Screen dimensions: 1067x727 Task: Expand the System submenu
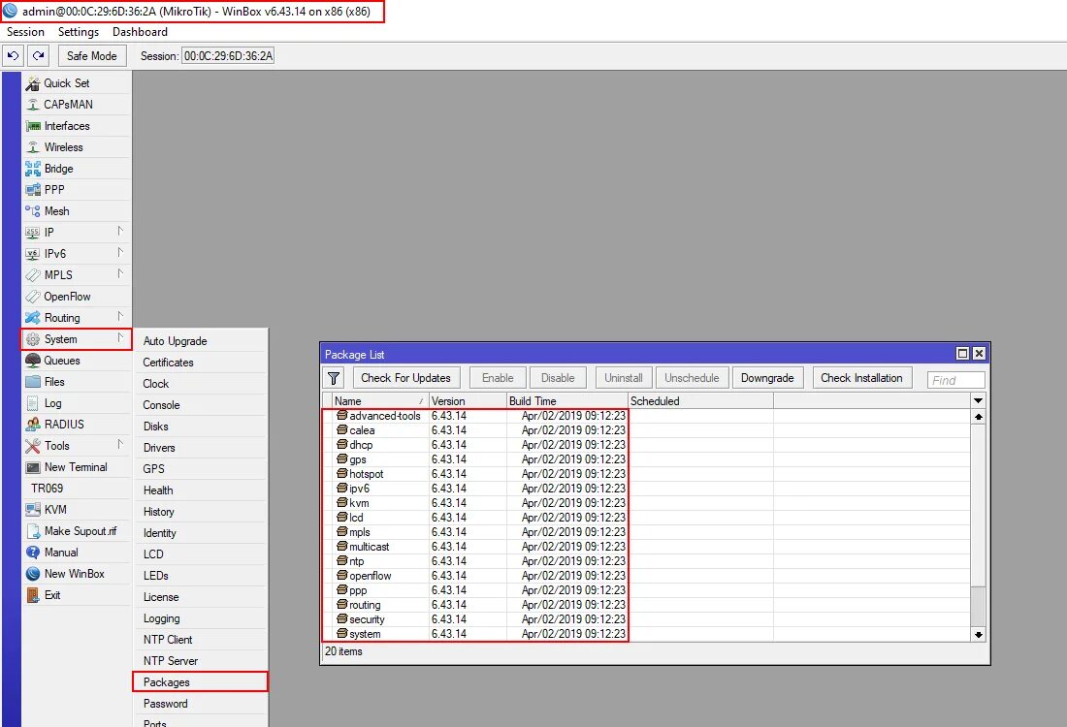77,339
